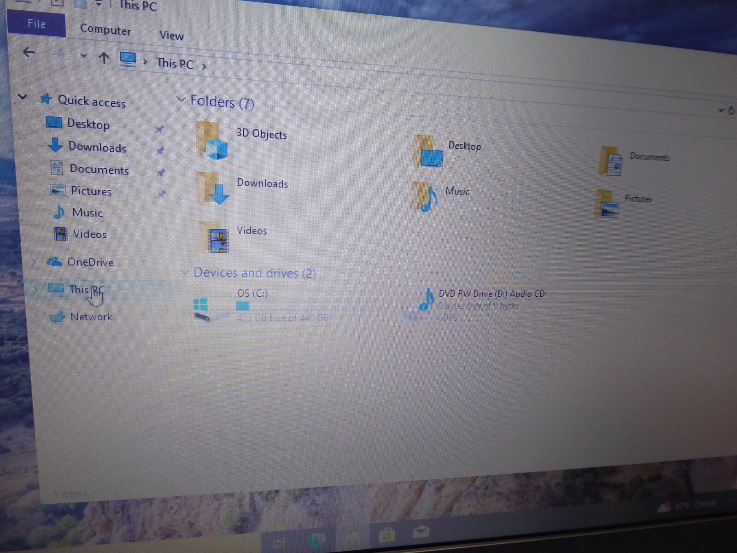Image resolution: width=737 pixels, height=553 pixels.
Task: Select the Music folder icon in Folders
Action: (424, 197)
